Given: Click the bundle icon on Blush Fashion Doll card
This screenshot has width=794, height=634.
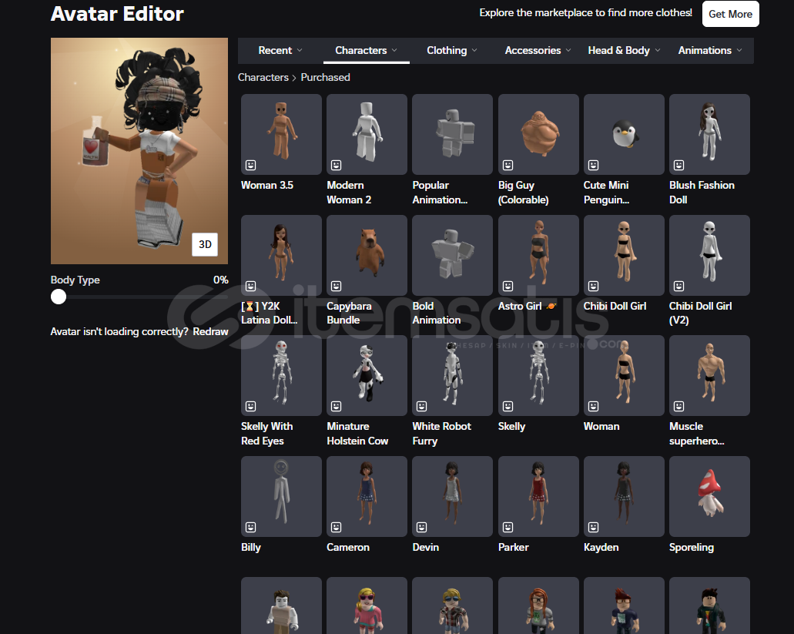Looking at the screenshot, I should (679, 165).
